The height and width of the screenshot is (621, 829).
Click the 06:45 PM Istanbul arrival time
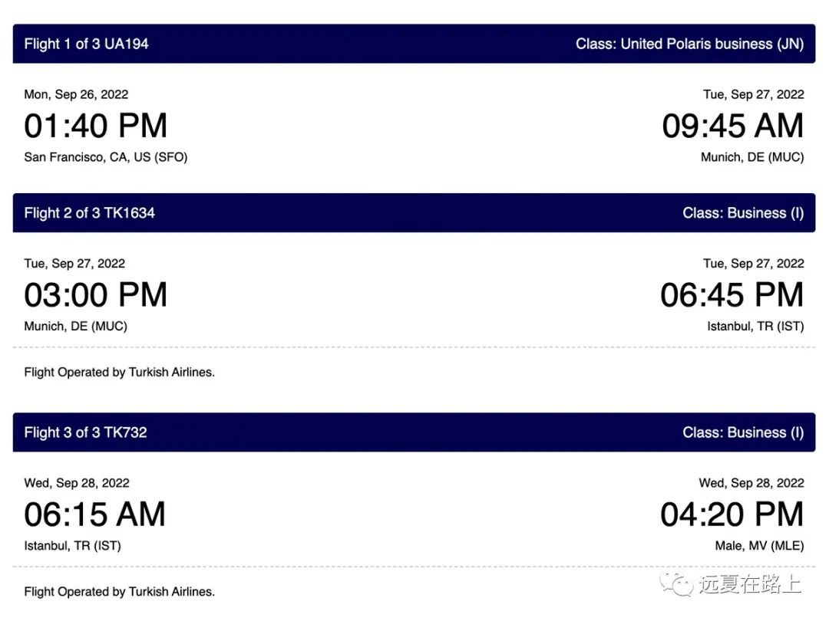point(732,294)
